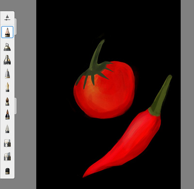Select the hard eraser with flat white tip
This screenshot has height=189, width=194.
7,143
